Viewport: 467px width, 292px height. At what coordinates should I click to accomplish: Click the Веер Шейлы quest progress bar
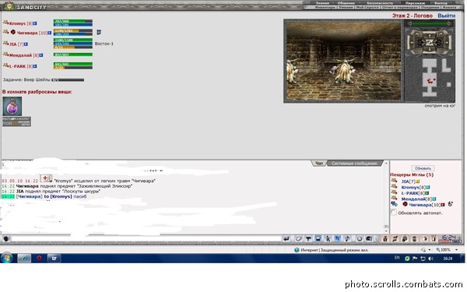click(68, 80)
